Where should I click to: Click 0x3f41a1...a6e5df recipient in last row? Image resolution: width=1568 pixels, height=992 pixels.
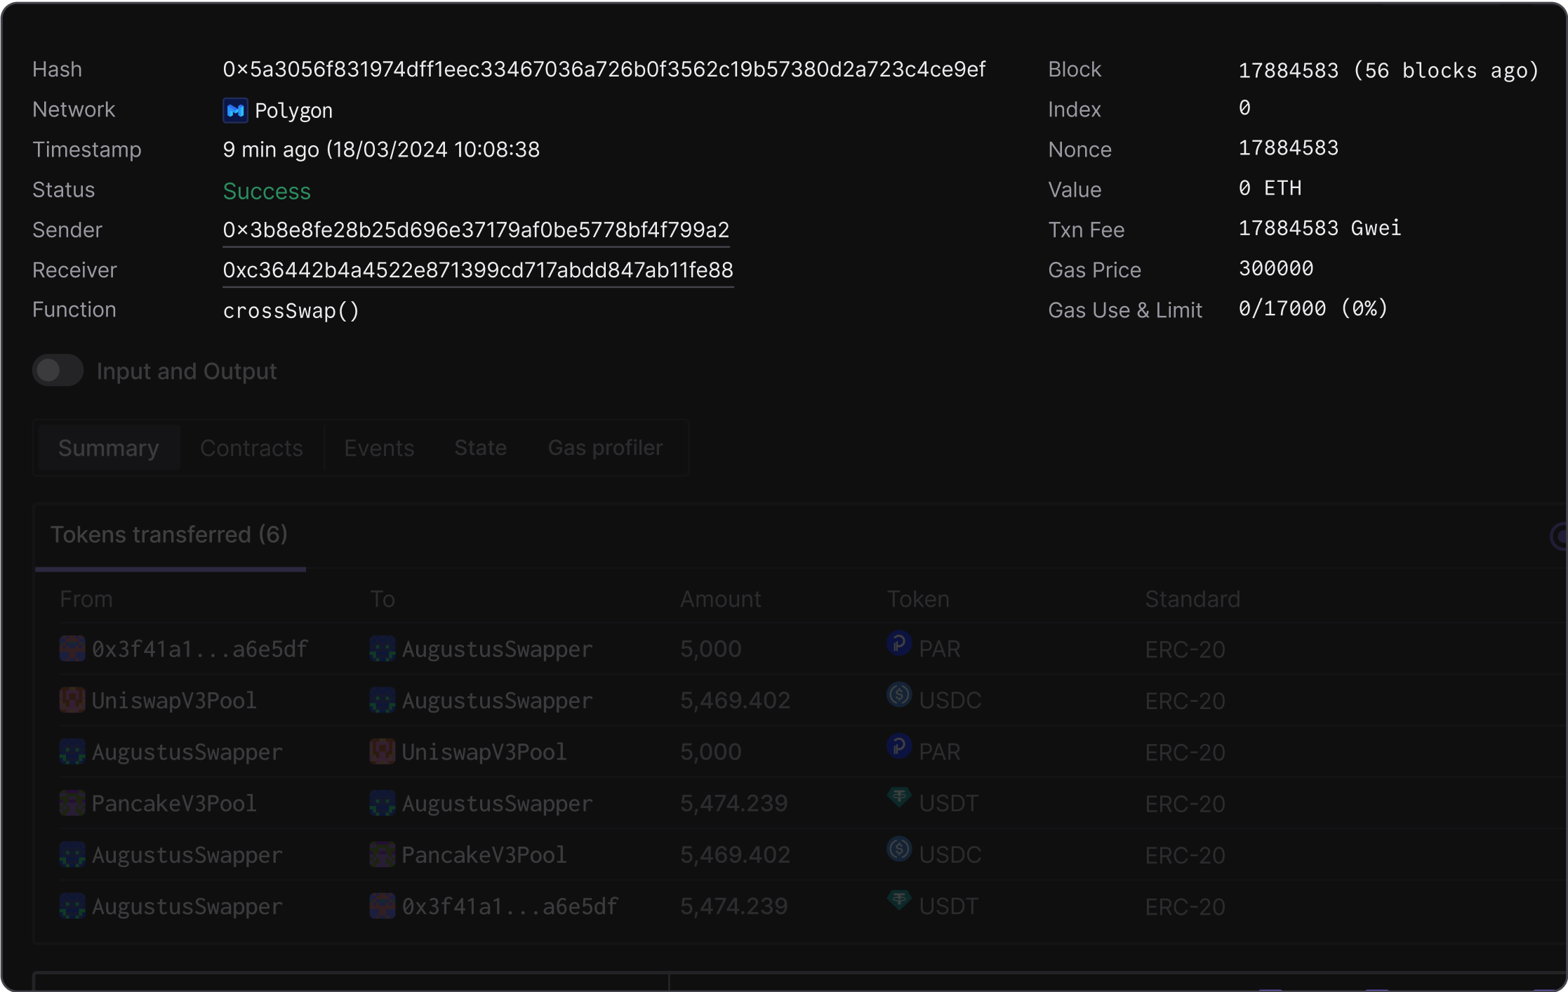click(x=509, y=906)
